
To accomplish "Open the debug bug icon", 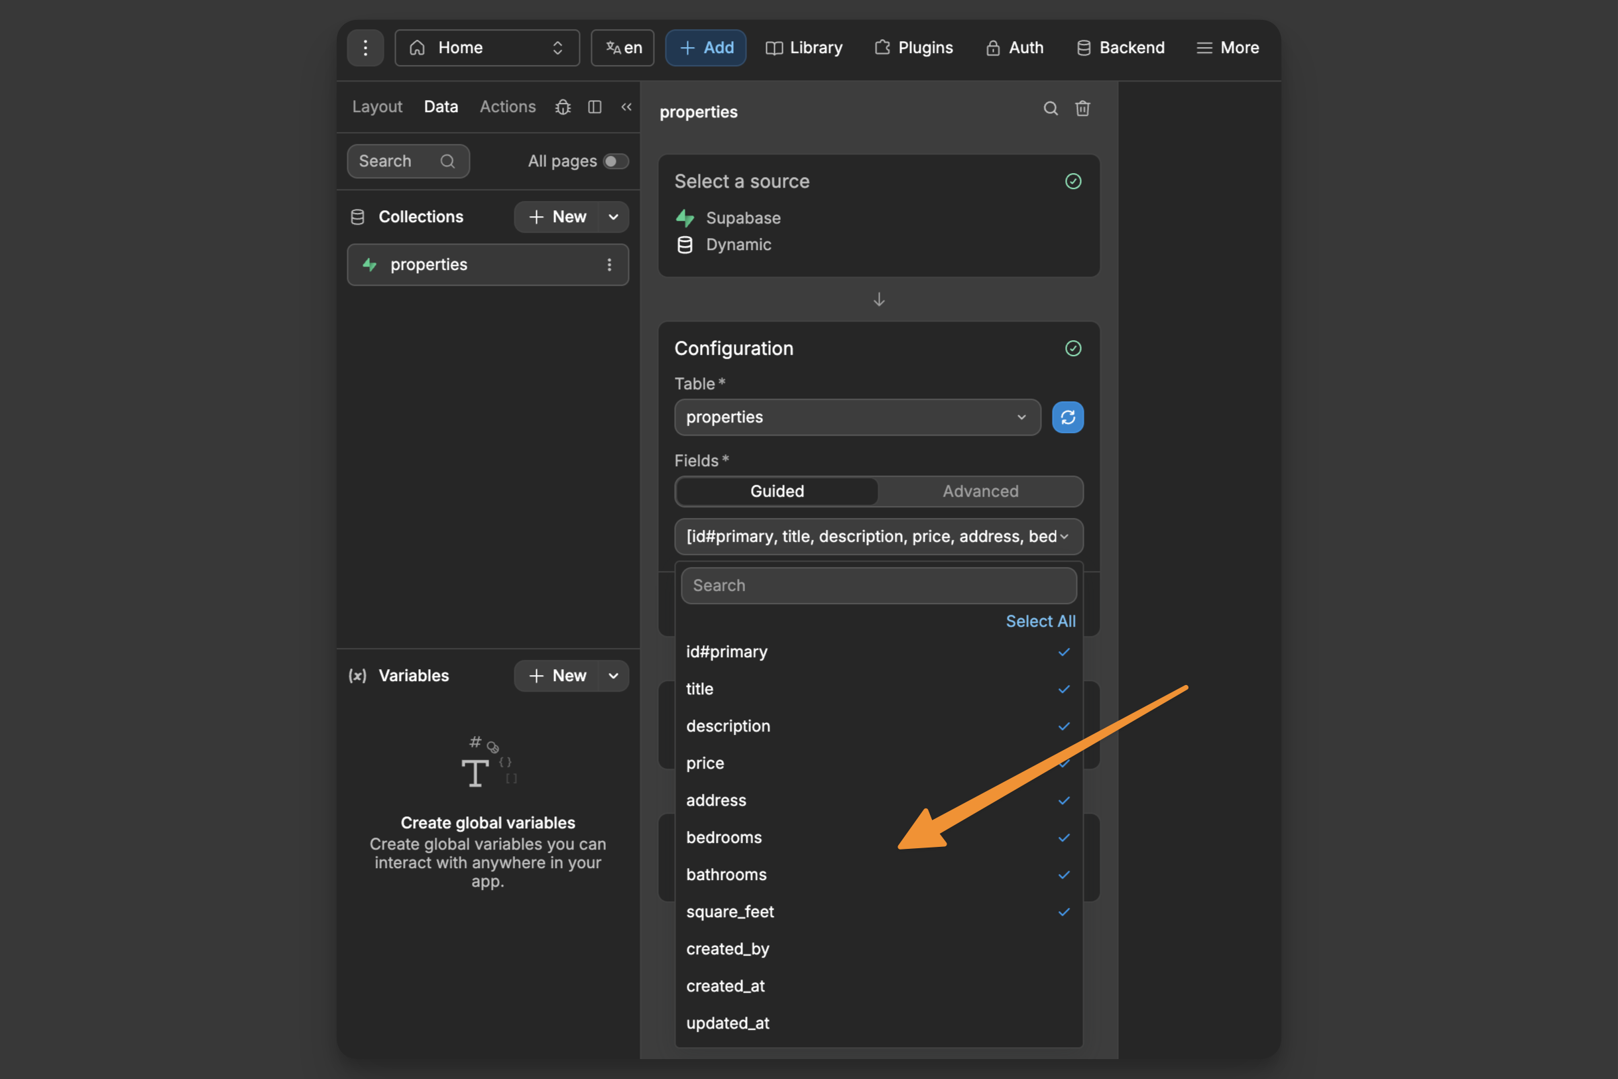I will point(563,107).
